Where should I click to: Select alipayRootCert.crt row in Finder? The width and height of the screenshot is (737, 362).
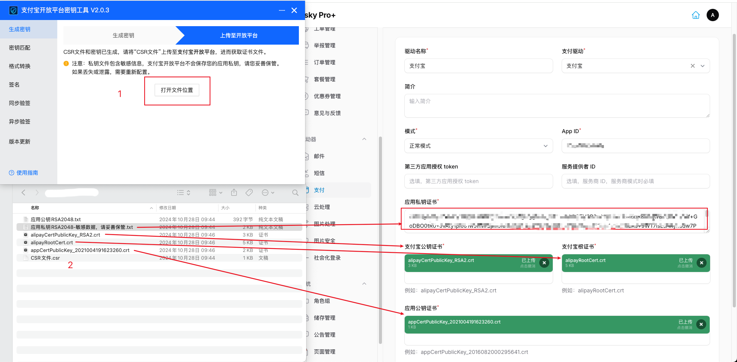click(x=159, y=242)
